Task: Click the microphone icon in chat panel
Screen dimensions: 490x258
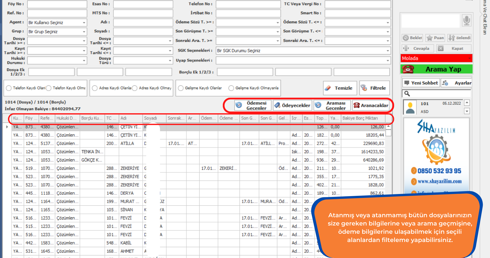Action: pos(466,20)
